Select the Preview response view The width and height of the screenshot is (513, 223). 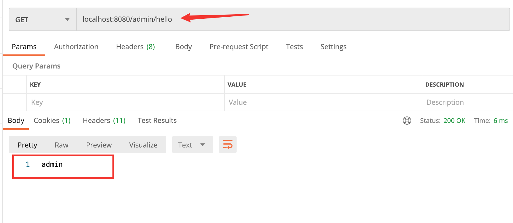[99, 145]
